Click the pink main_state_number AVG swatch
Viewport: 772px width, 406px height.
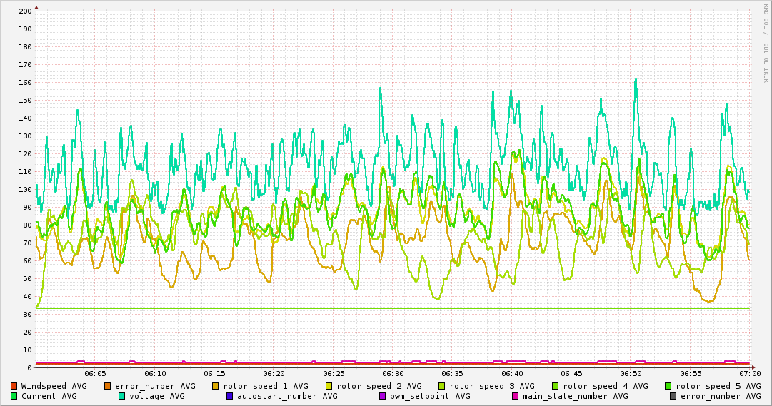[515, 396]
